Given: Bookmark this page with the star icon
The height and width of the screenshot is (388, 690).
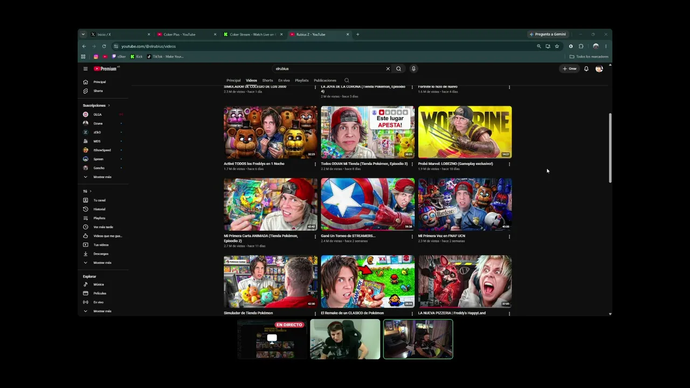Looking at the screenshot, I should 557,46.
